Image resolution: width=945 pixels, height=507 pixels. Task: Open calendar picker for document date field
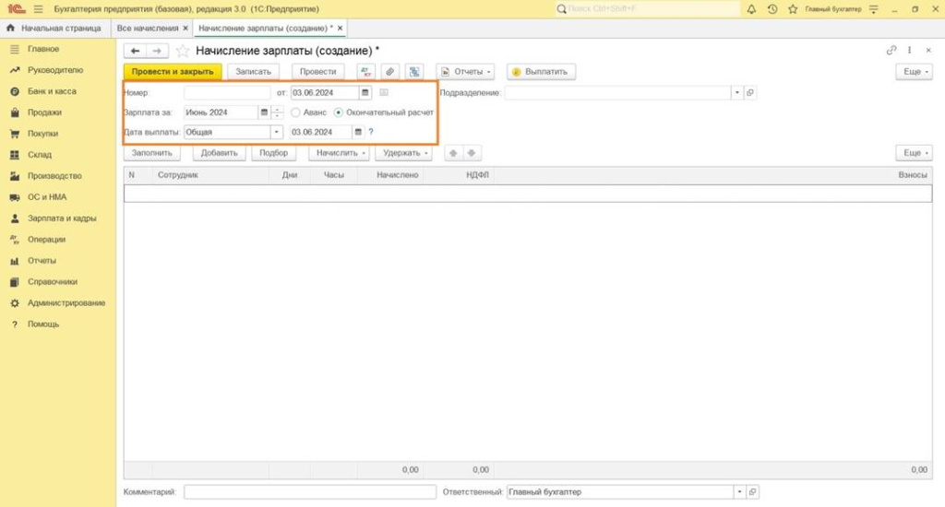[365, 92]
